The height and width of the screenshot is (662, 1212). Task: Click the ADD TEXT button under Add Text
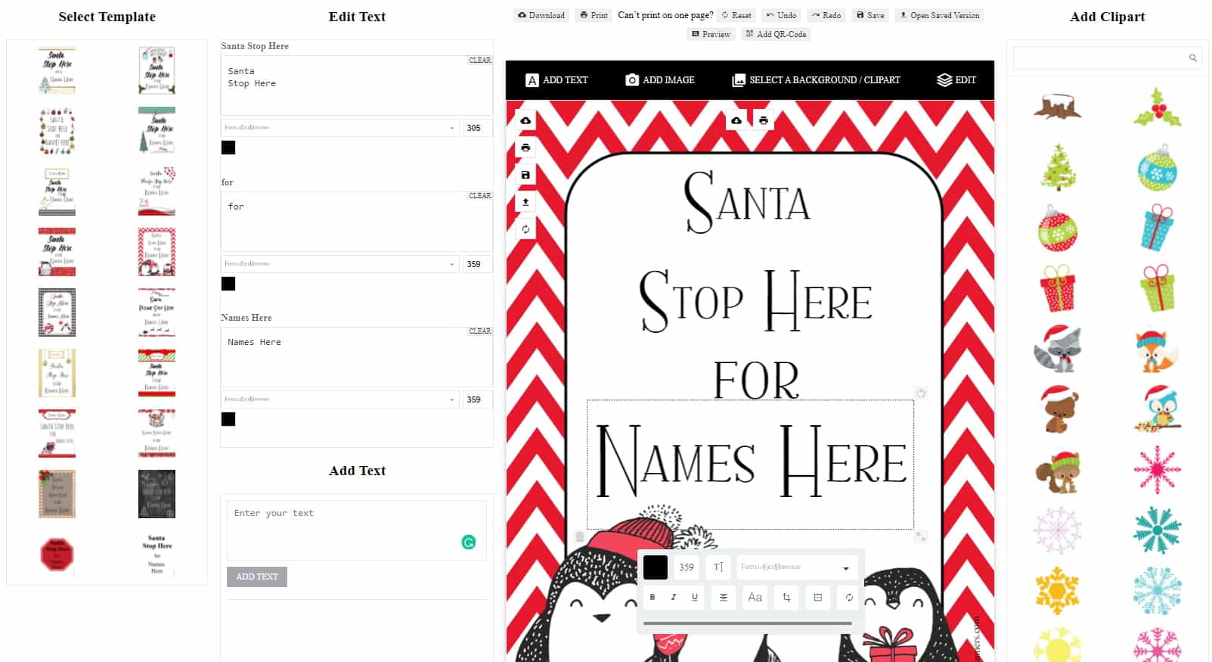pyautogui.click(x=257, y=577)
